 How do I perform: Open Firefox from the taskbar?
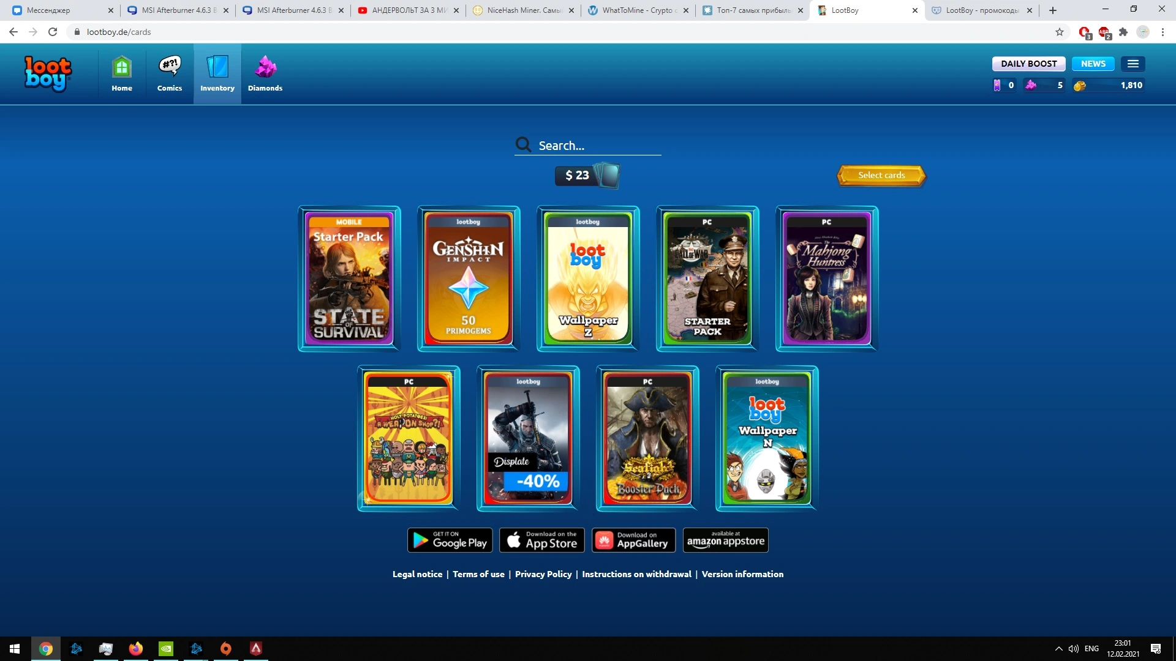(x=136, y=649)
